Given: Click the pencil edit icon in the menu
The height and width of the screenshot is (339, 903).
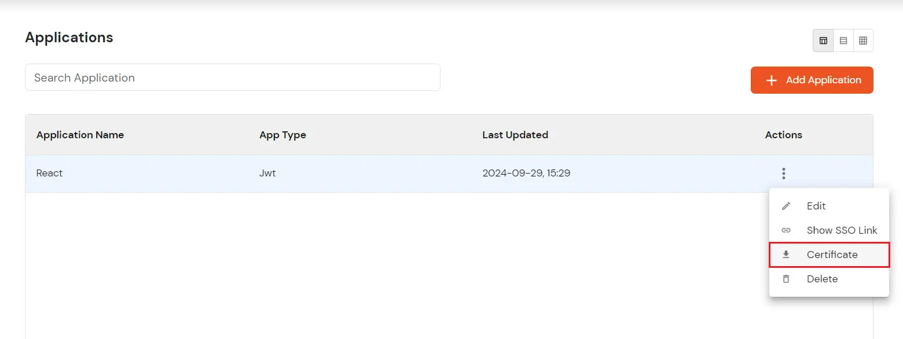Looking at the screenshot, I should coord(787,206).
